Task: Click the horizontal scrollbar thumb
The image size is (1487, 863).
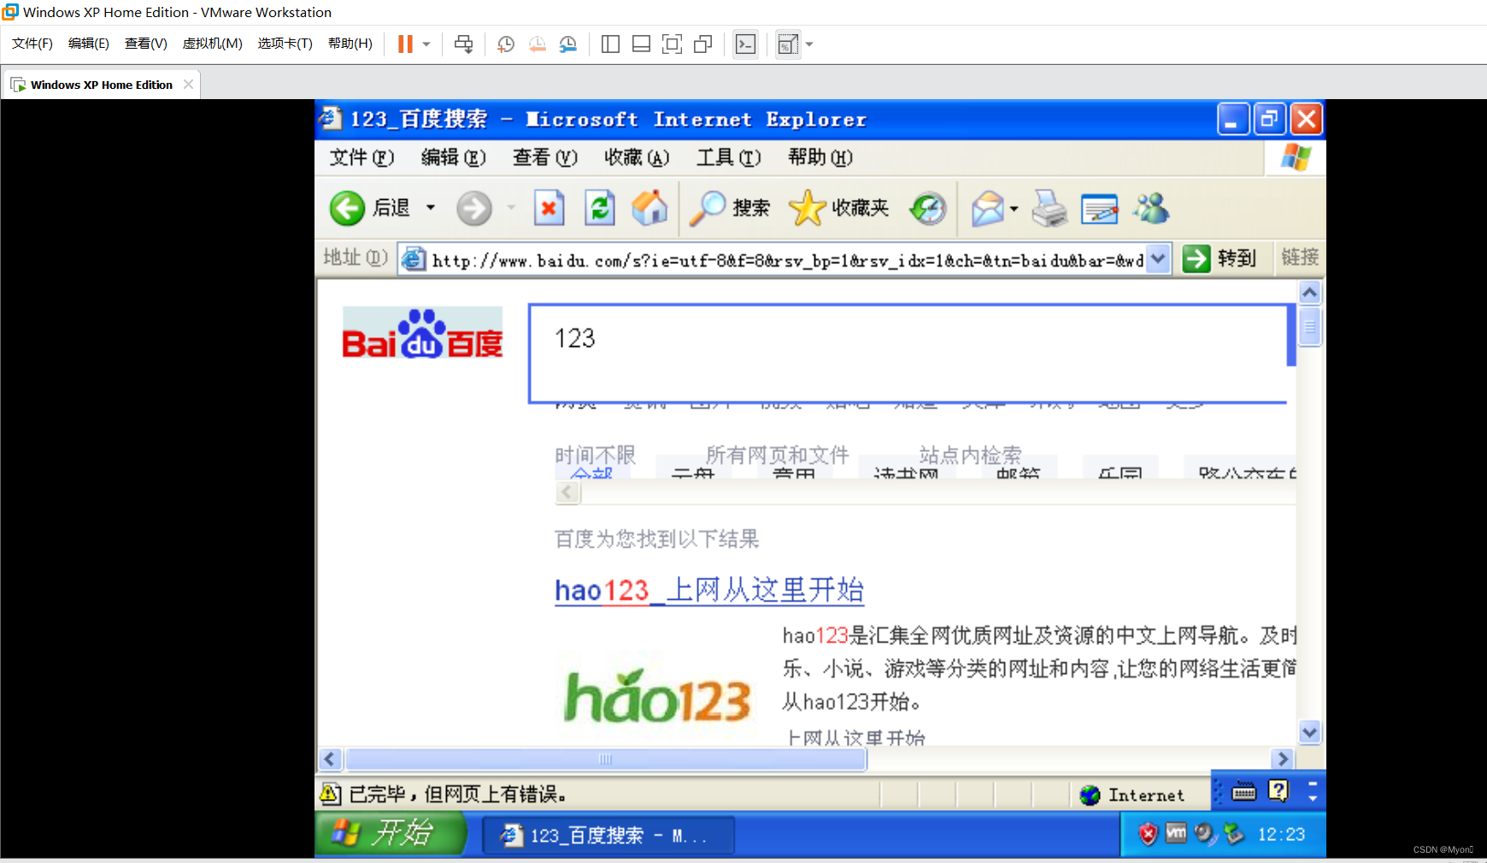Action: click(606, 759)
